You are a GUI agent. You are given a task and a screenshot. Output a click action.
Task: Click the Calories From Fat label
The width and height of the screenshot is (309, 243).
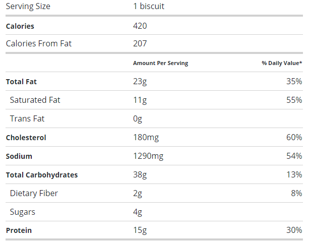coord(39,43)
